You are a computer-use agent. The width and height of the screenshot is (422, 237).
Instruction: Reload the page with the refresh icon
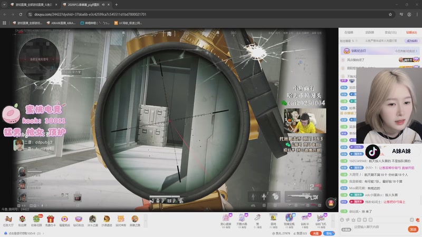pyautogui.click(x=21, y=15)
